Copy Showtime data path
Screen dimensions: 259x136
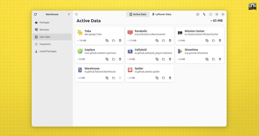tap(207, 59)
